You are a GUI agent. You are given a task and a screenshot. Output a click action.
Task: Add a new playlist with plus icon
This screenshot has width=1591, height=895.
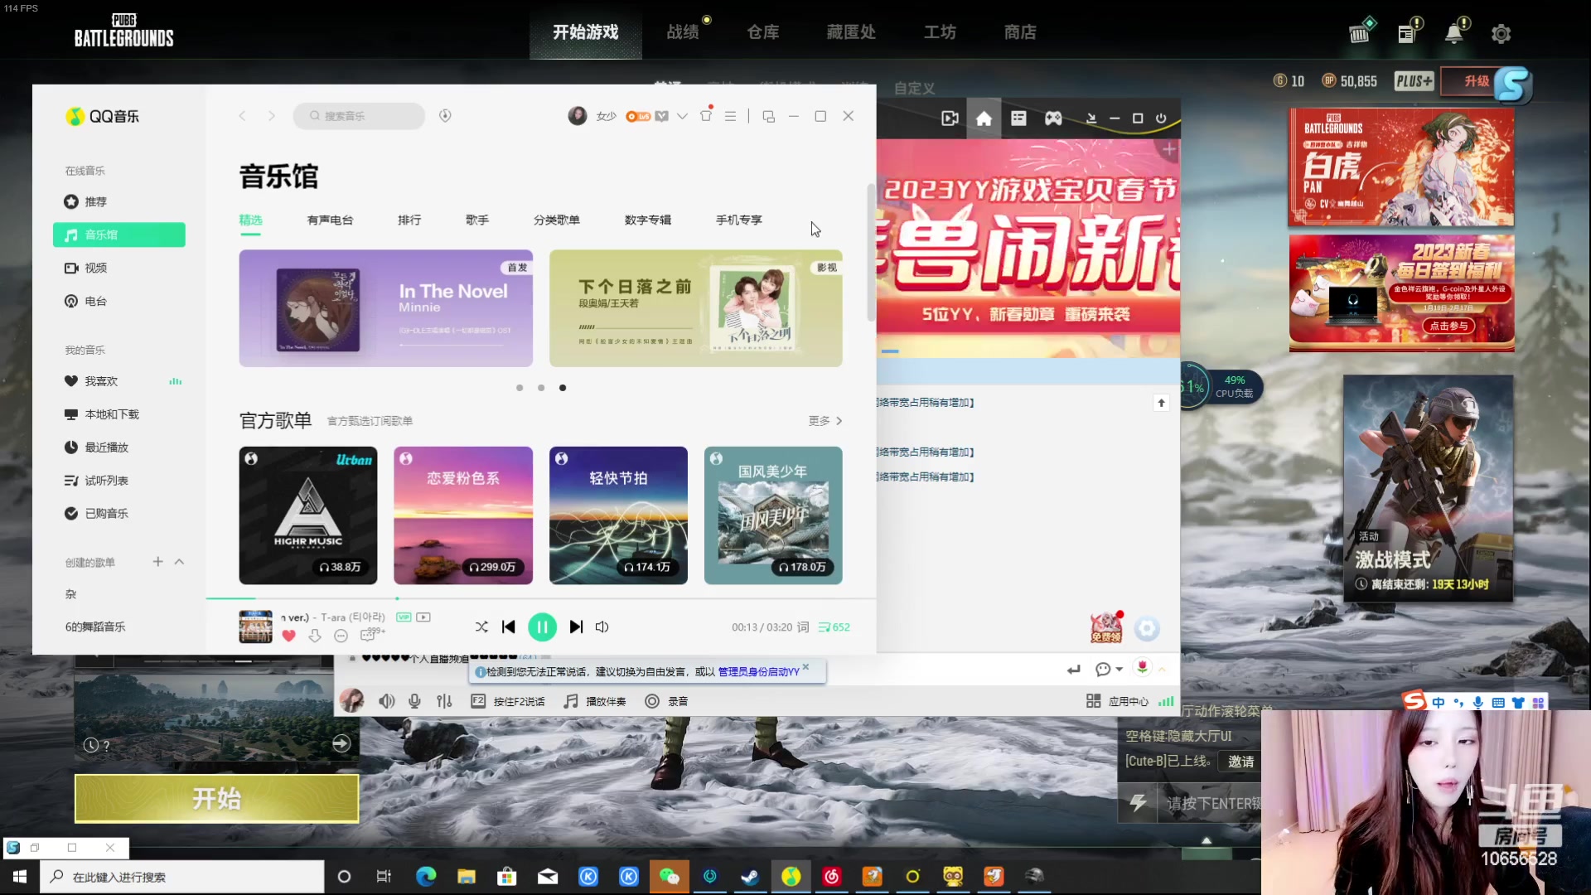157,562
